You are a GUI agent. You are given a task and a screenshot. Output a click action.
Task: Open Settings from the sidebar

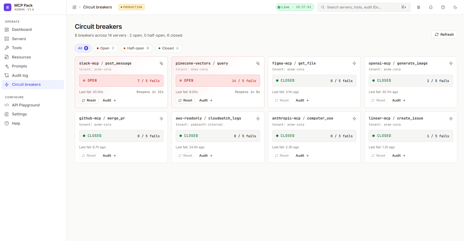pyautogui.click(x=33, y=114)
